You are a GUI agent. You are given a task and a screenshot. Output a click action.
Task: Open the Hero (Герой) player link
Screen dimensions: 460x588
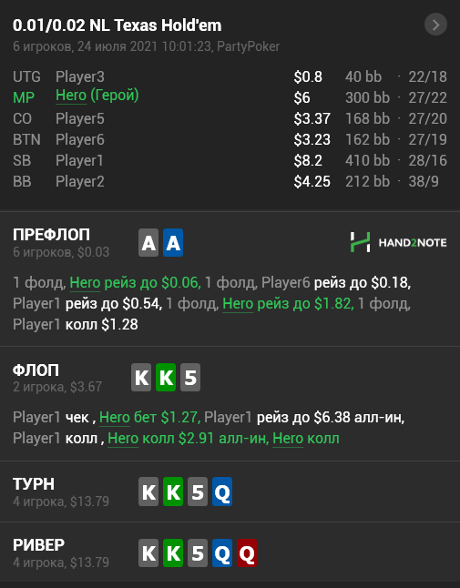97,96
